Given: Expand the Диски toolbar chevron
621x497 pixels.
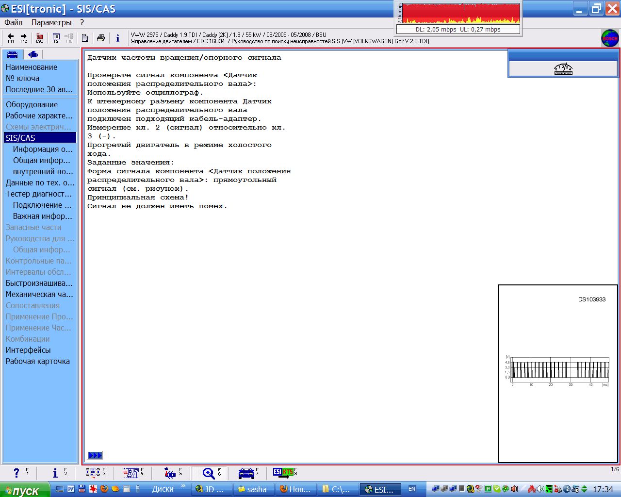Looking at the screenshot, I should [x=183, y=486].
